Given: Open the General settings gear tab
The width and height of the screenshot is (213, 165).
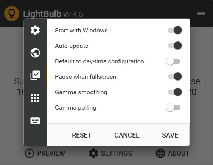Looking at the screenshot, I should [35, 30].
